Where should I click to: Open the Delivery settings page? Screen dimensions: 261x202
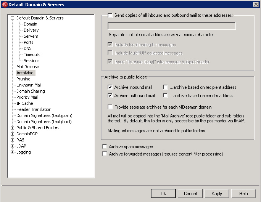(x=31, y=30)
